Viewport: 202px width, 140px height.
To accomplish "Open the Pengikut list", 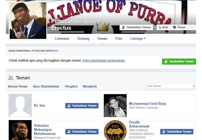I will (x=71, y=86).
